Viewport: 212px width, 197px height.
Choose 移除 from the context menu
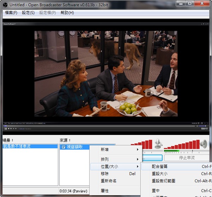[115, 174]
